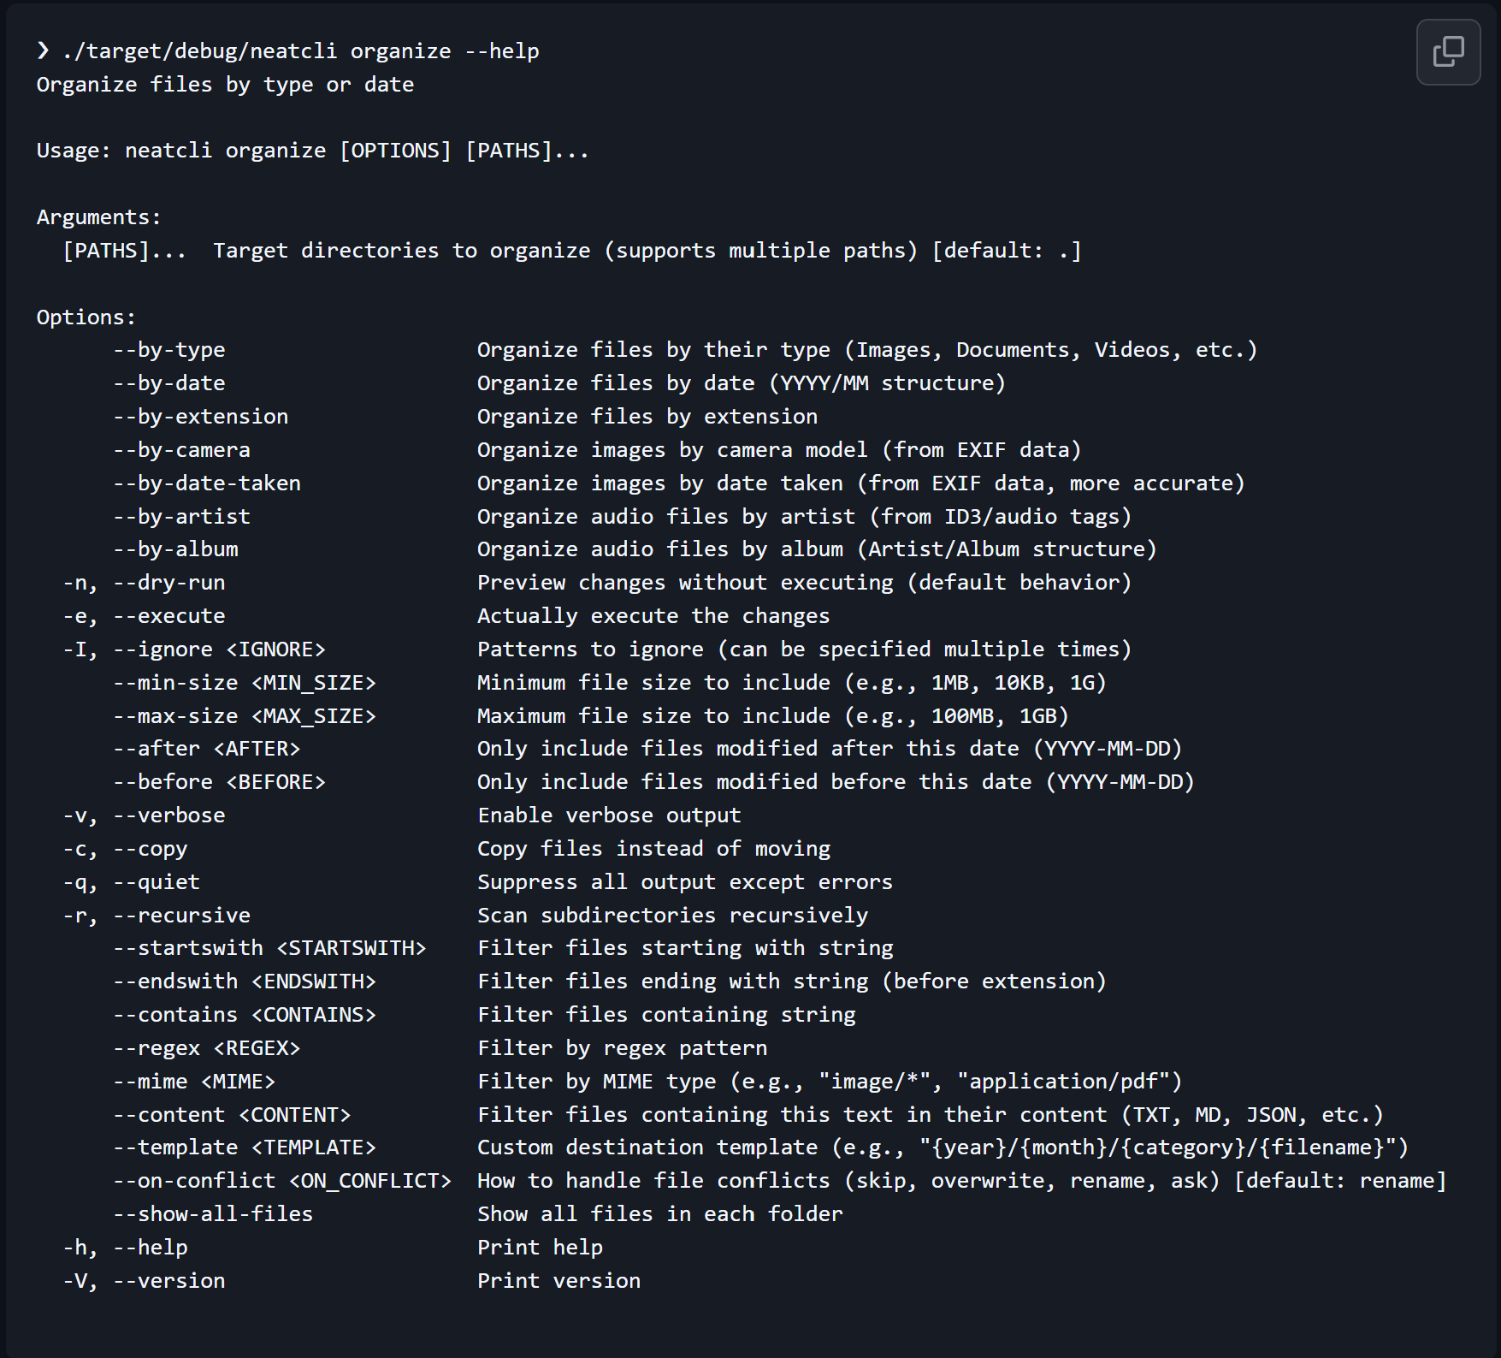Click the --on-conflict <ON_CONFLICT> option text
Image resolution: width=1501 pixels, height=1358 pixels.
coord(282,1181)
